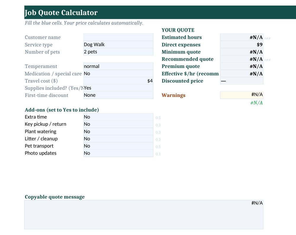296x235 pixels.
Task: Click the Warnings label
Action: (x=173, y=95)
